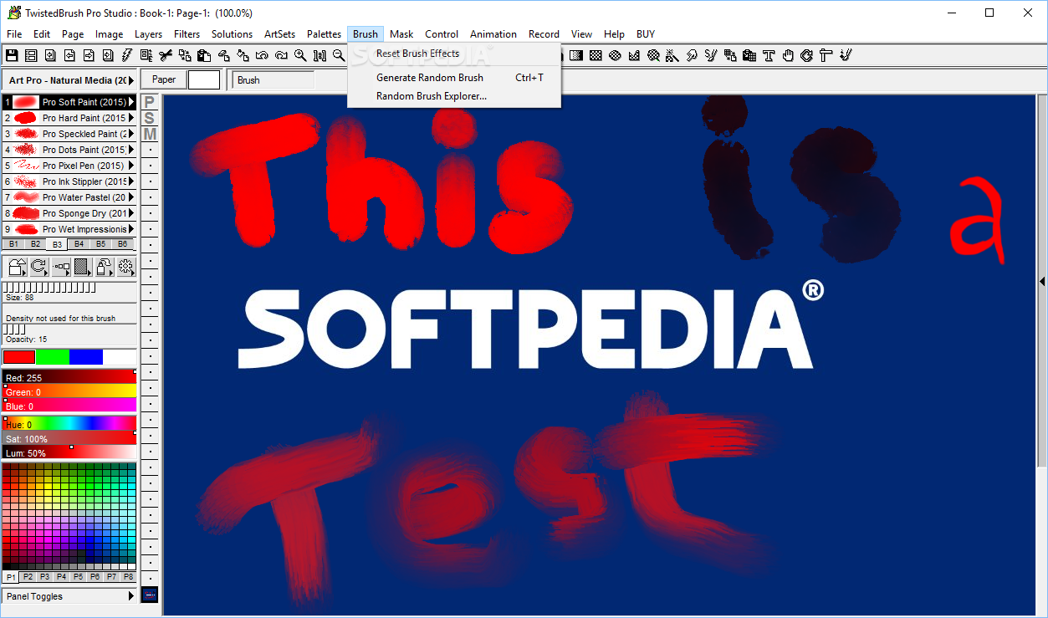This screenshot has height=618, width=1048.
Task: Click the white paper color box
Action: click(x=204, y=79)
